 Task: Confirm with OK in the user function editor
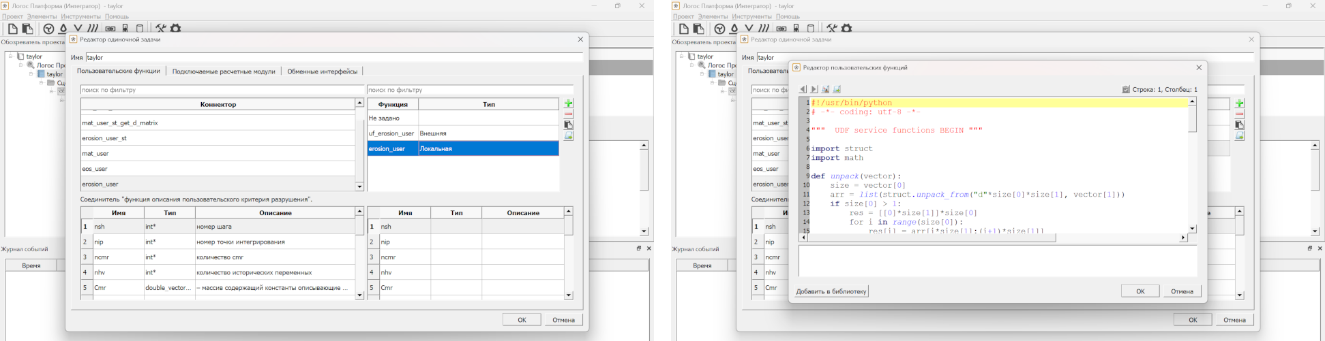(x=1140, y=291)
